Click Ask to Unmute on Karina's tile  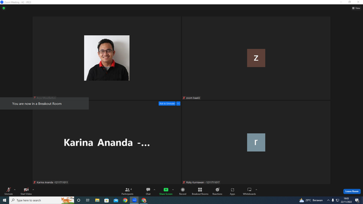coord(167,103)
